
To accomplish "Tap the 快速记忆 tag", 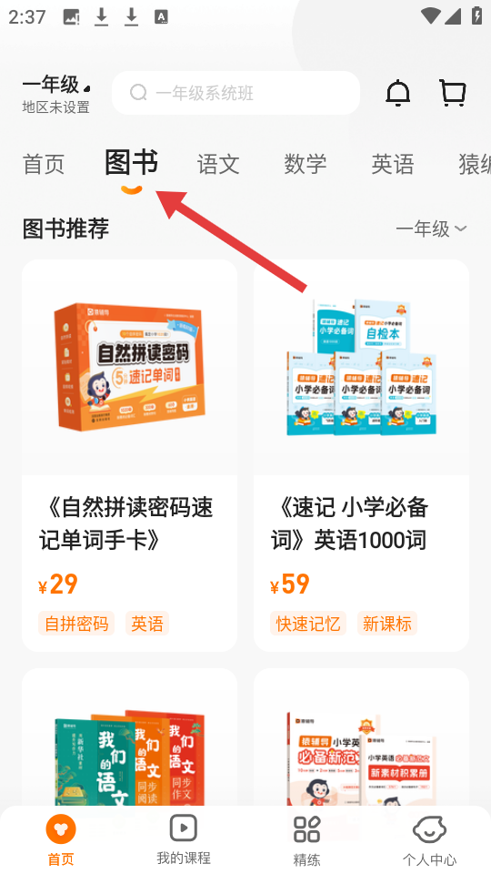I will click(308, 624).
